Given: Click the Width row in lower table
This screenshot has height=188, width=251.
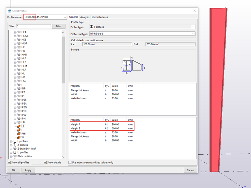Looking at the screenshot, I should [x=102, y=141].
